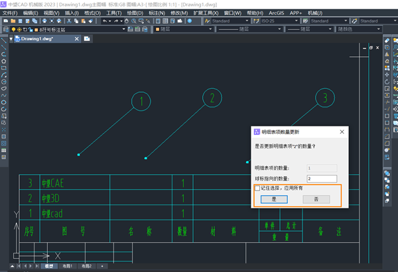398x272 pixels.
Task: Click the Open file folder icon
Action: click(13, 21)
